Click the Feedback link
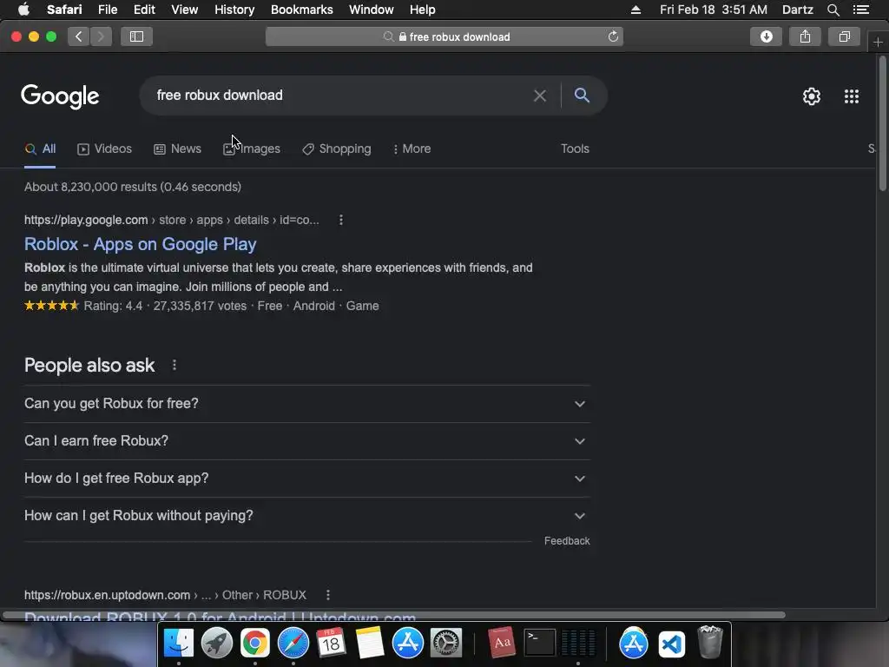The width and height of the screenshot is (889, 667). point(567,541)
